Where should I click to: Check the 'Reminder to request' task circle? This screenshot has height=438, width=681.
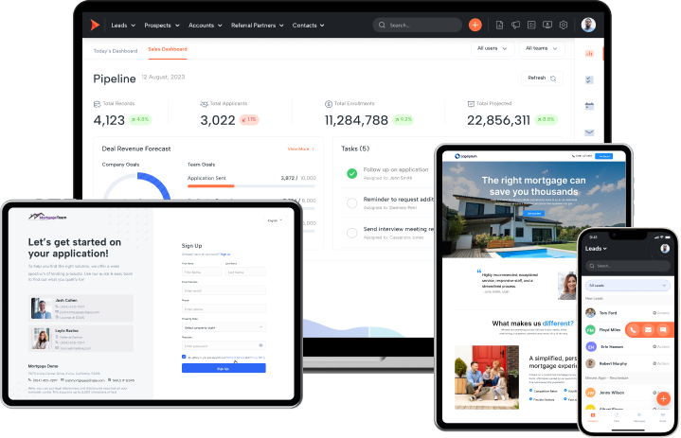(351, 201)
